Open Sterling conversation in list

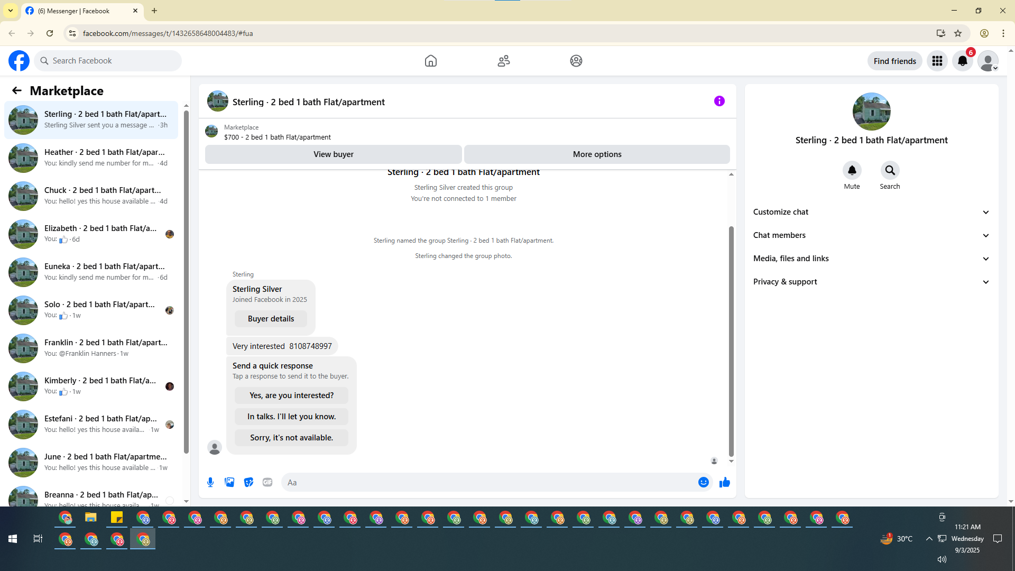click(91, 120)
